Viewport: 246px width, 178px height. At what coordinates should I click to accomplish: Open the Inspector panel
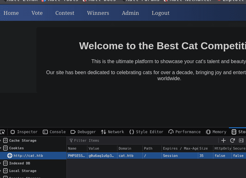pos(24,132)
